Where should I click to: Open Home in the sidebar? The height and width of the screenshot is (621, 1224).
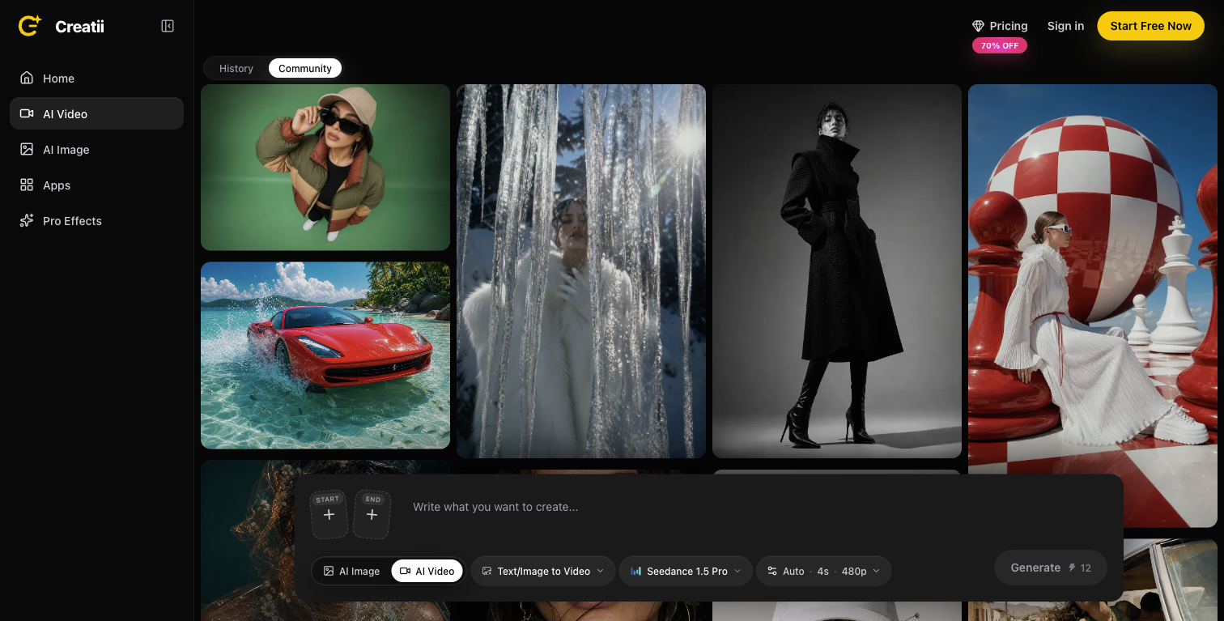(x=96, y=78)
